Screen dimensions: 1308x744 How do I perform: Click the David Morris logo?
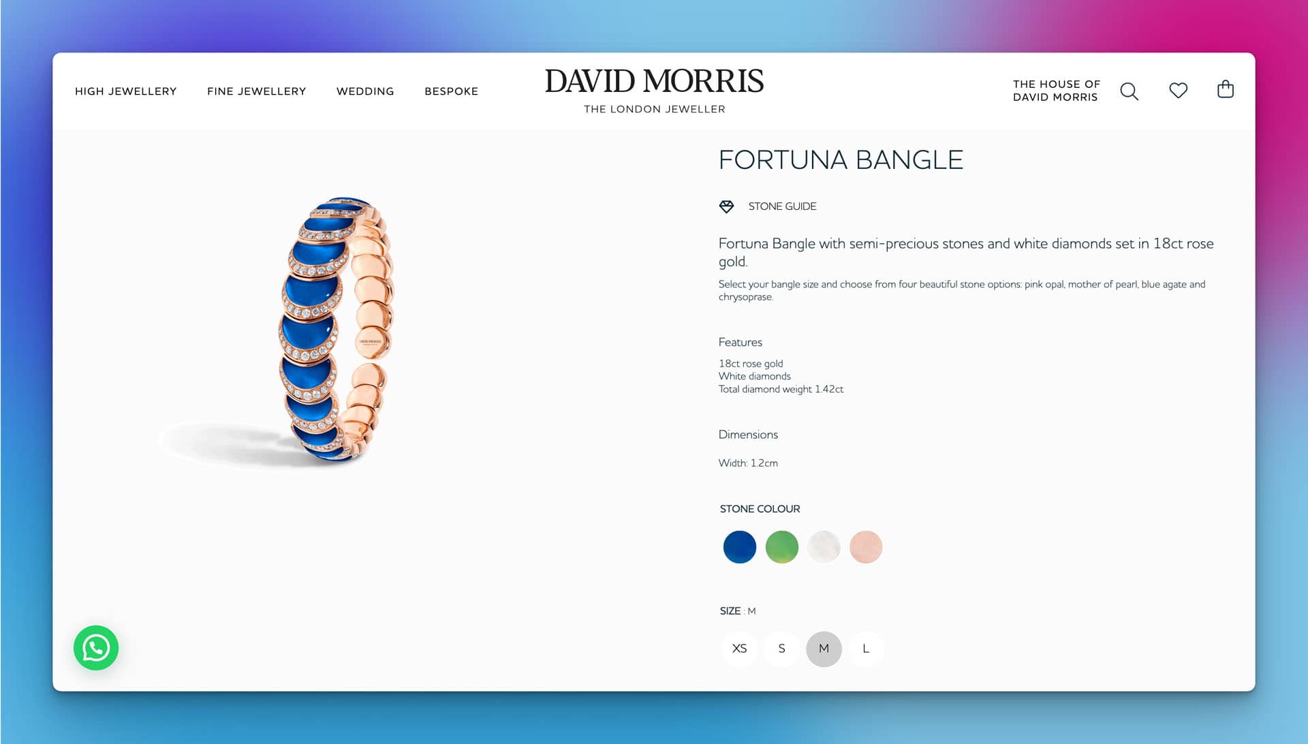click(654, 90)
